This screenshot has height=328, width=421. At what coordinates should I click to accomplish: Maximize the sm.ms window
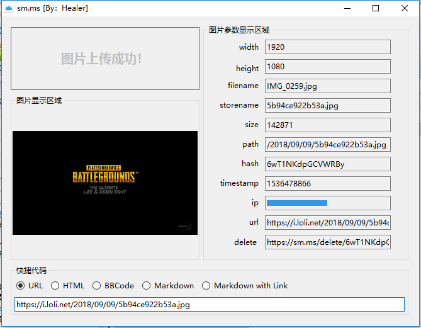376,8
